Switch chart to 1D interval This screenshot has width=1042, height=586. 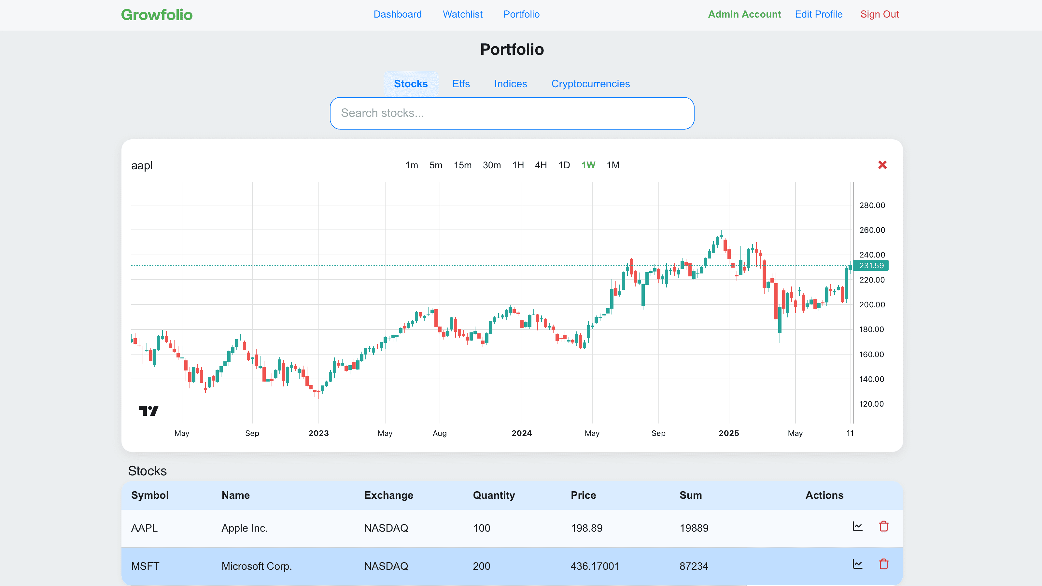coord(564,165)
